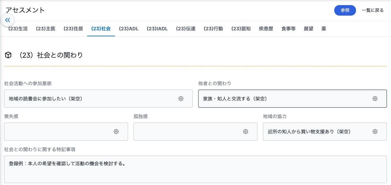Switch to (23)生活 tab
Screen dimensions: 391x185
click(18, 29)
